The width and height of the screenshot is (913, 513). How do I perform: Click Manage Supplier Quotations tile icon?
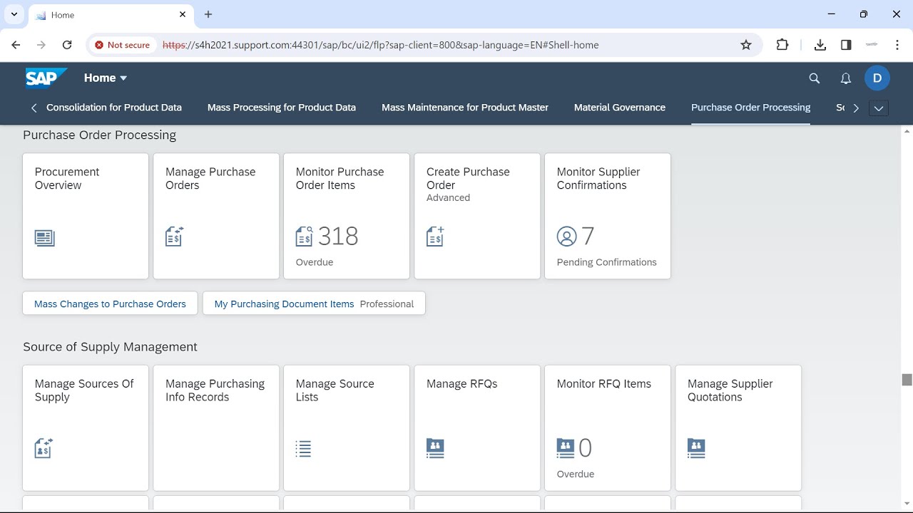point(696,448)
